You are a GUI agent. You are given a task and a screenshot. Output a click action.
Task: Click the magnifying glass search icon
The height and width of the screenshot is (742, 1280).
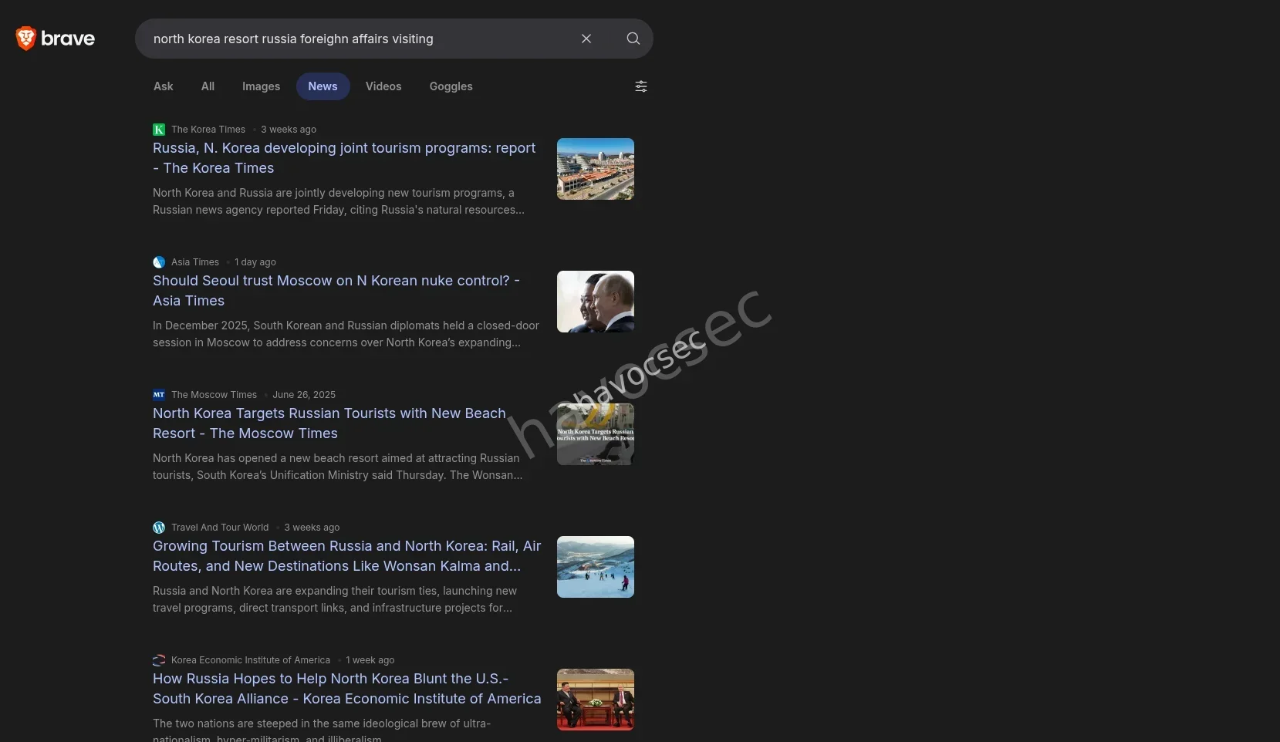[x=633, y=39]
